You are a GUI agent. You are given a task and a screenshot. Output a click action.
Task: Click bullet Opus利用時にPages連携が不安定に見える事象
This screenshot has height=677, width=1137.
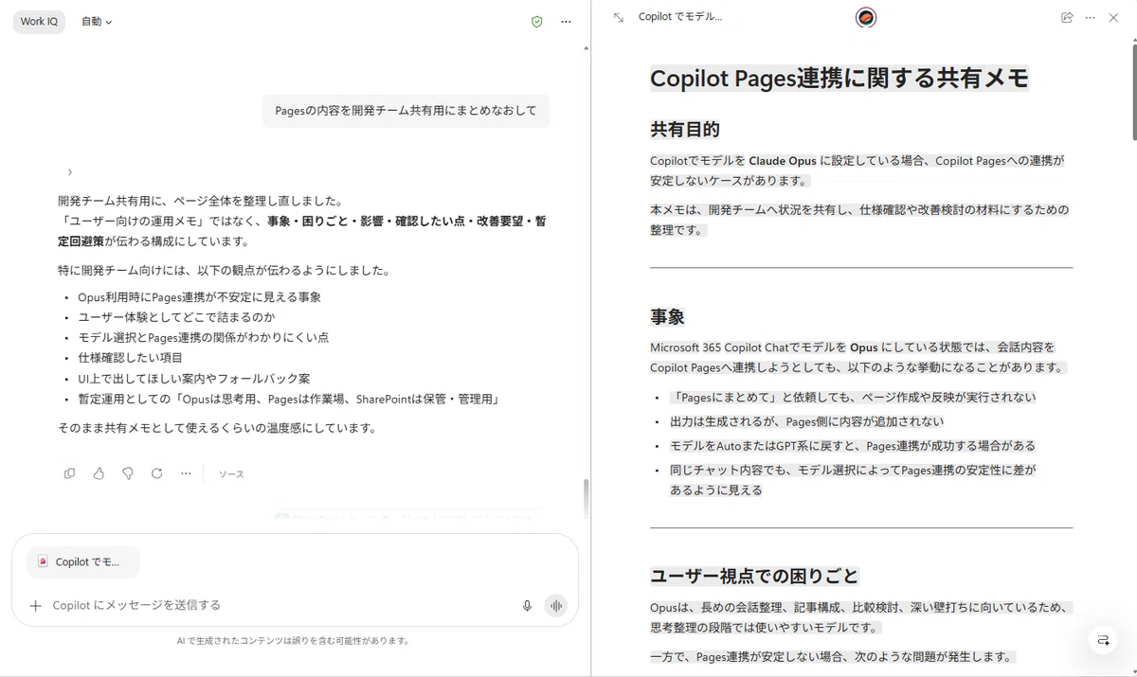coord(199,297)
